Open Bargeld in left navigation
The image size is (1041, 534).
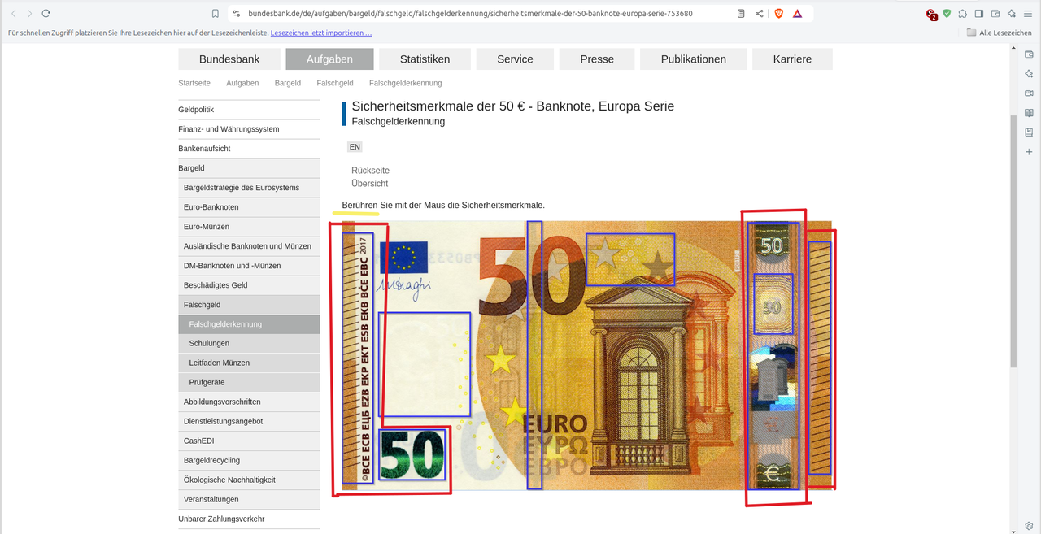[x=249, y=168]
